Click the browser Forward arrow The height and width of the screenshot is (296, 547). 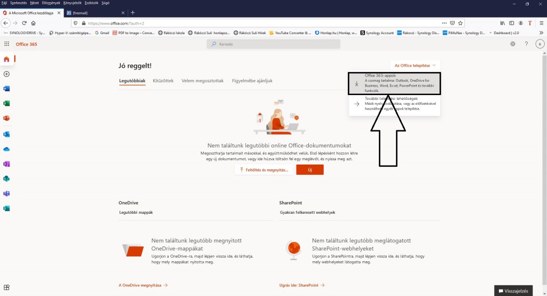[x=15, y=23]
